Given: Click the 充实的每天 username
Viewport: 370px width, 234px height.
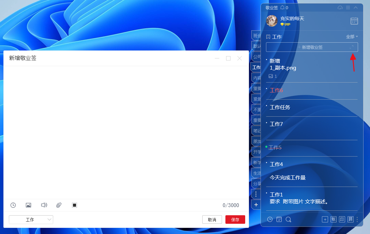Looking at the screenshot, I should pyautogui.click(x=292, y=19).
